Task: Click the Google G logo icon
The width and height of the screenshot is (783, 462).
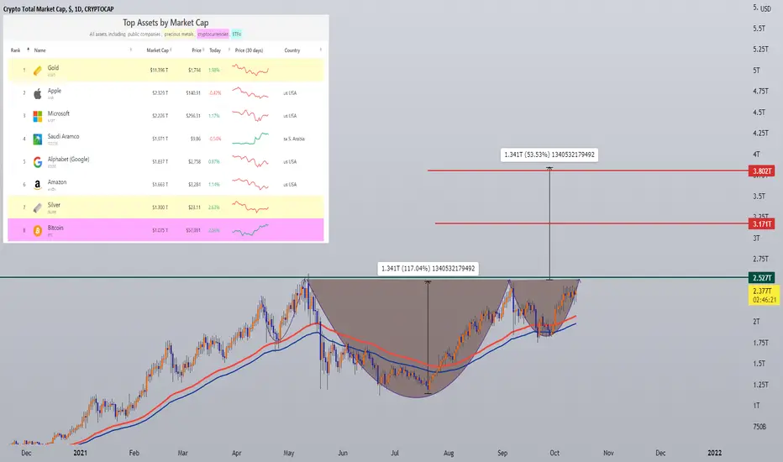Action: [x=38, y=162]
